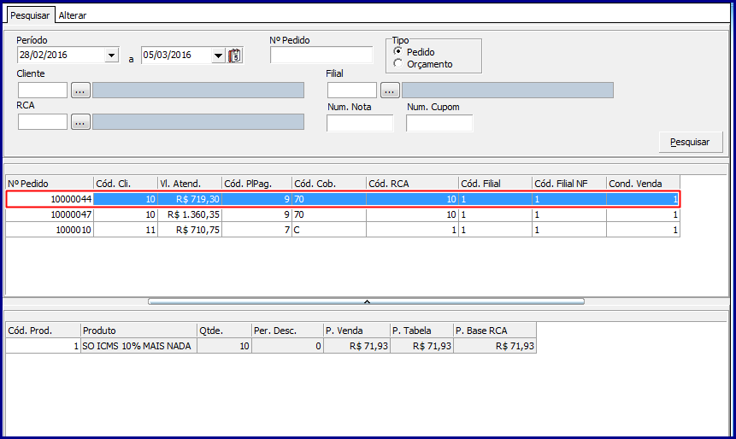Sort by Cód. Cob. column header

click(329, 184)
